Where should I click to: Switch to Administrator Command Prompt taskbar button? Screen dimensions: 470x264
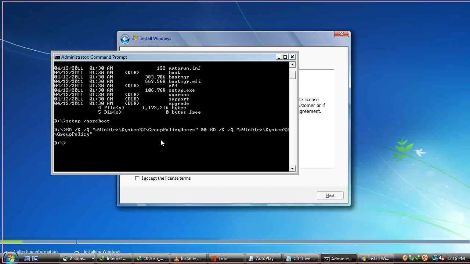click(338, 258)
